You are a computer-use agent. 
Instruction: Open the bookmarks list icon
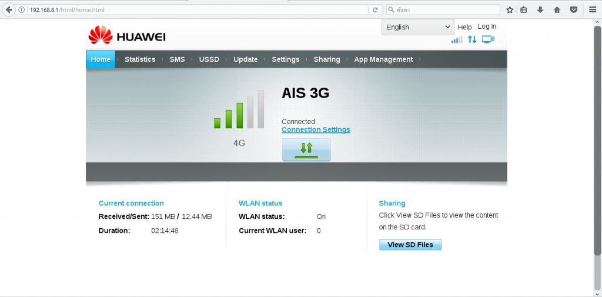coord(523,10)
